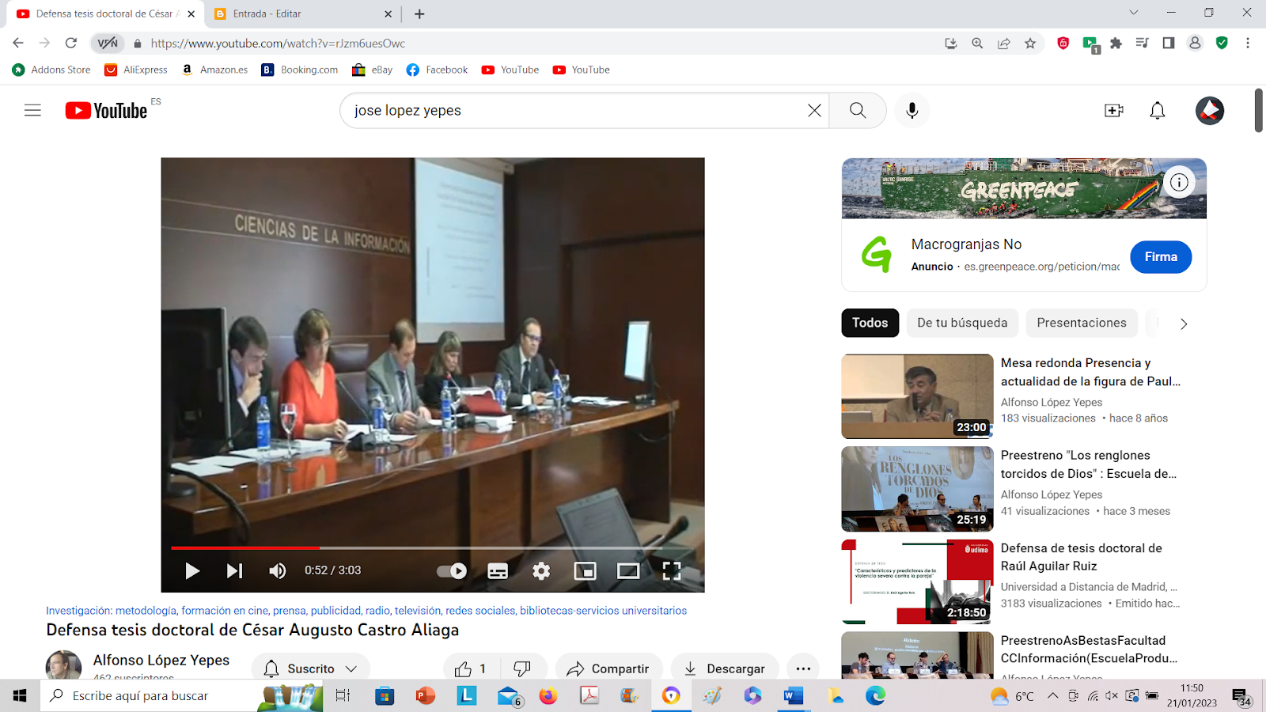Toggle autoplay switch in player
This screenshot has width=1266, height=712.
click(x=452, y=570)
